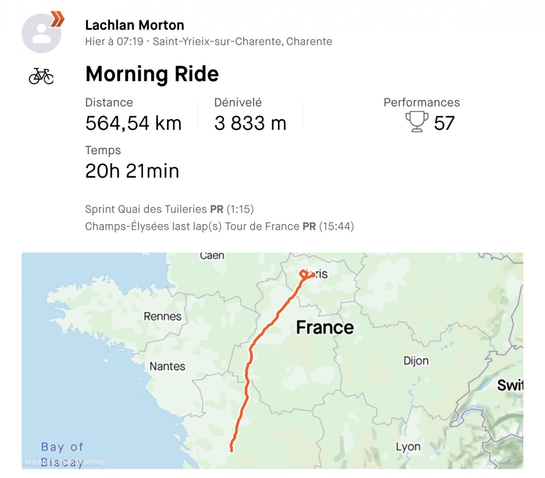The height and width of the screenshot is (478, 545).
Task: Click the Saint-Yrieix-sur-Charente location text
Action: coord(242,42)
